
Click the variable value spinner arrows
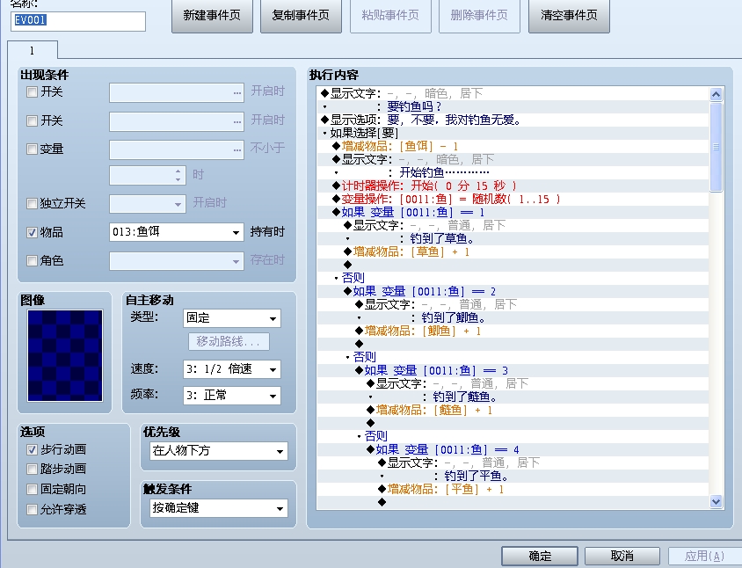(178, 176)
